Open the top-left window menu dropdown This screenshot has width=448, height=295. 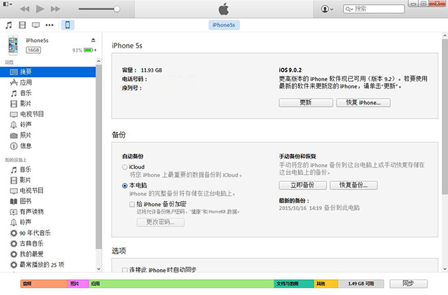(7, 4)
